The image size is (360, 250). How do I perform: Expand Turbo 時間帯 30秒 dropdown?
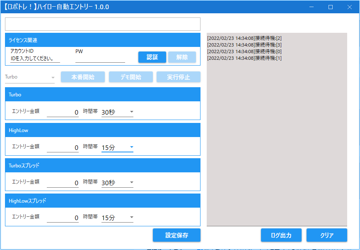[118, 112]
